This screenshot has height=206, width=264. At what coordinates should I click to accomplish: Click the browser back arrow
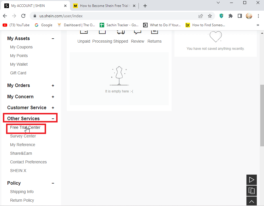[x=5, y=16]
